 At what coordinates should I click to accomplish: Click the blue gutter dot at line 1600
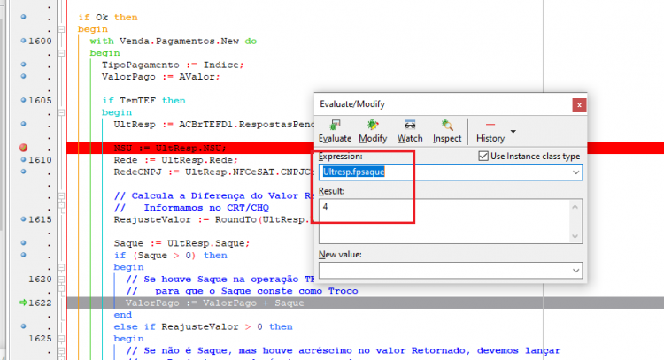coord(23,41)
